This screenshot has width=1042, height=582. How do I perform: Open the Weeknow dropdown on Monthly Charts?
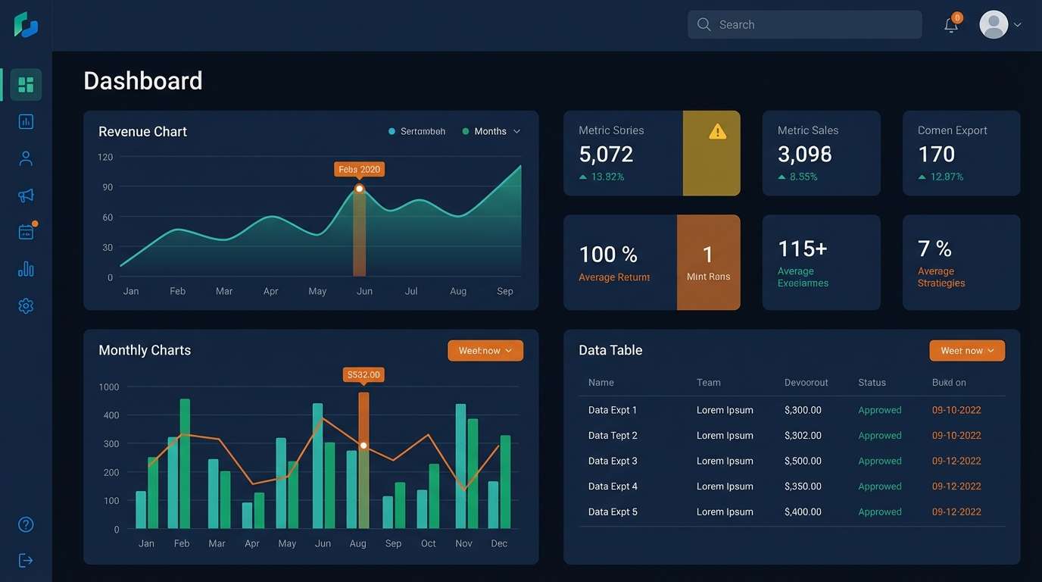(x=485, y=350)
